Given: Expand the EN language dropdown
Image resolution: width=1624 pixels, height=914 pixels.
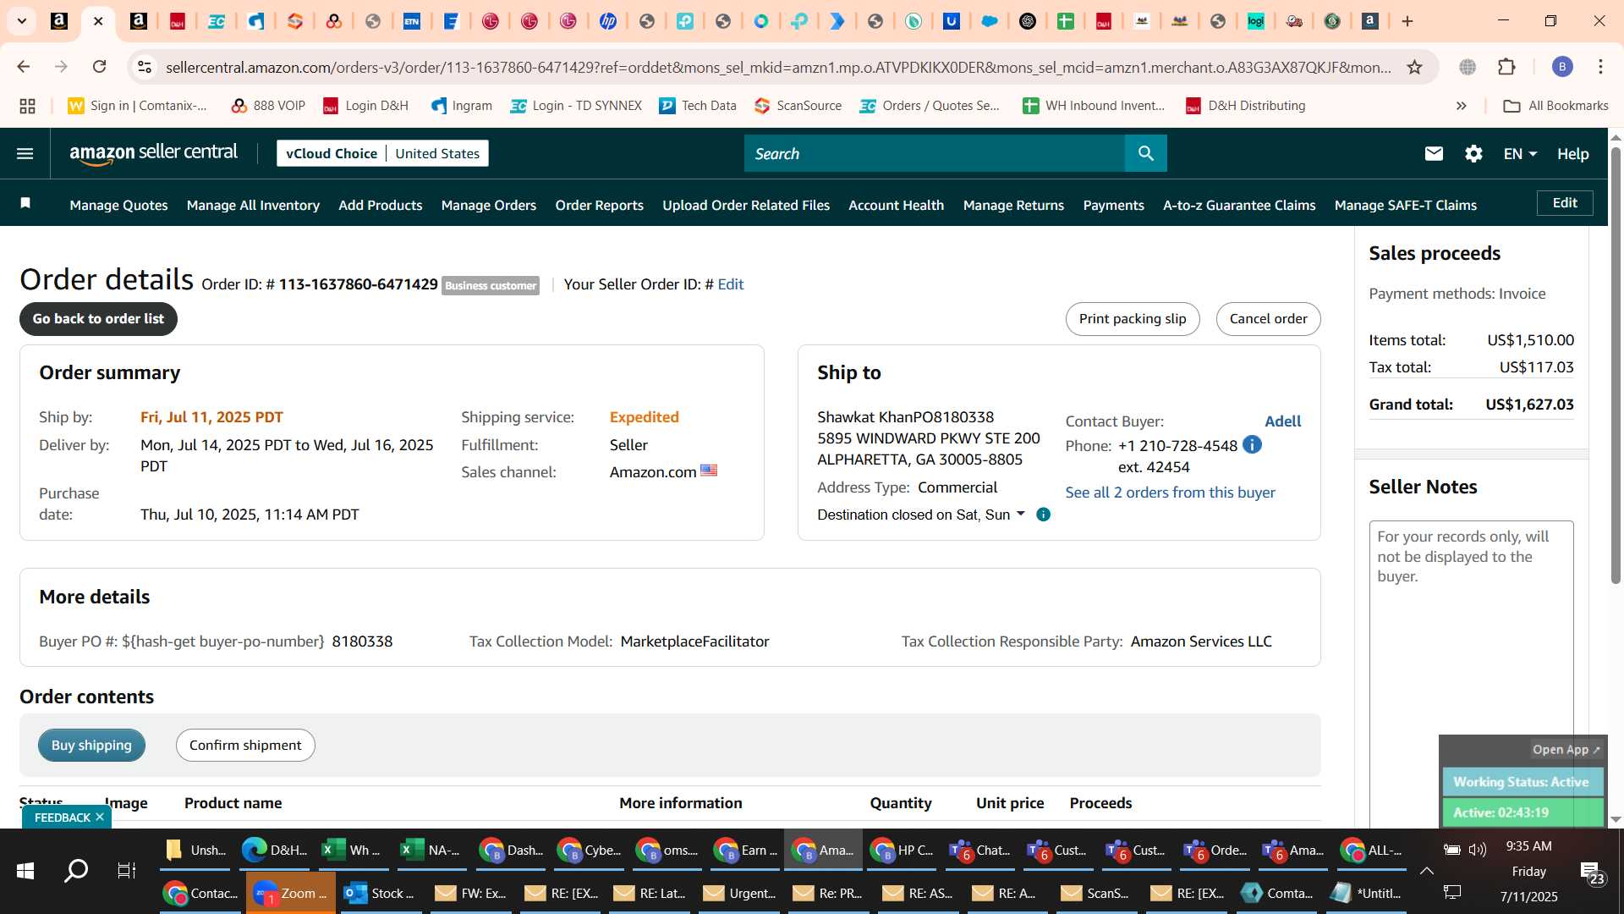Looking at the screenshot, I should pyautogui.click(x=1519, y=153).
